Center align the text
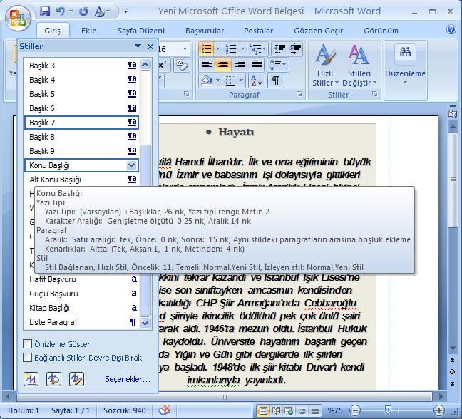Image resolution: width=462 pixels, height=419 pixels. pos(222,64)
